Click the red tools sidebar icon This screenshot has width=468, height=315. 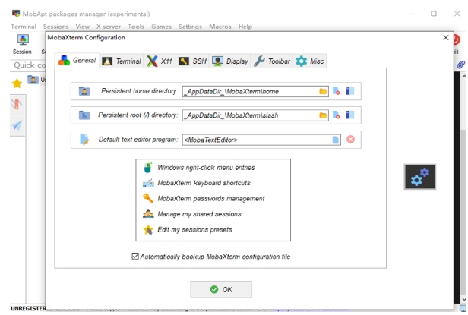click(17, 105)
